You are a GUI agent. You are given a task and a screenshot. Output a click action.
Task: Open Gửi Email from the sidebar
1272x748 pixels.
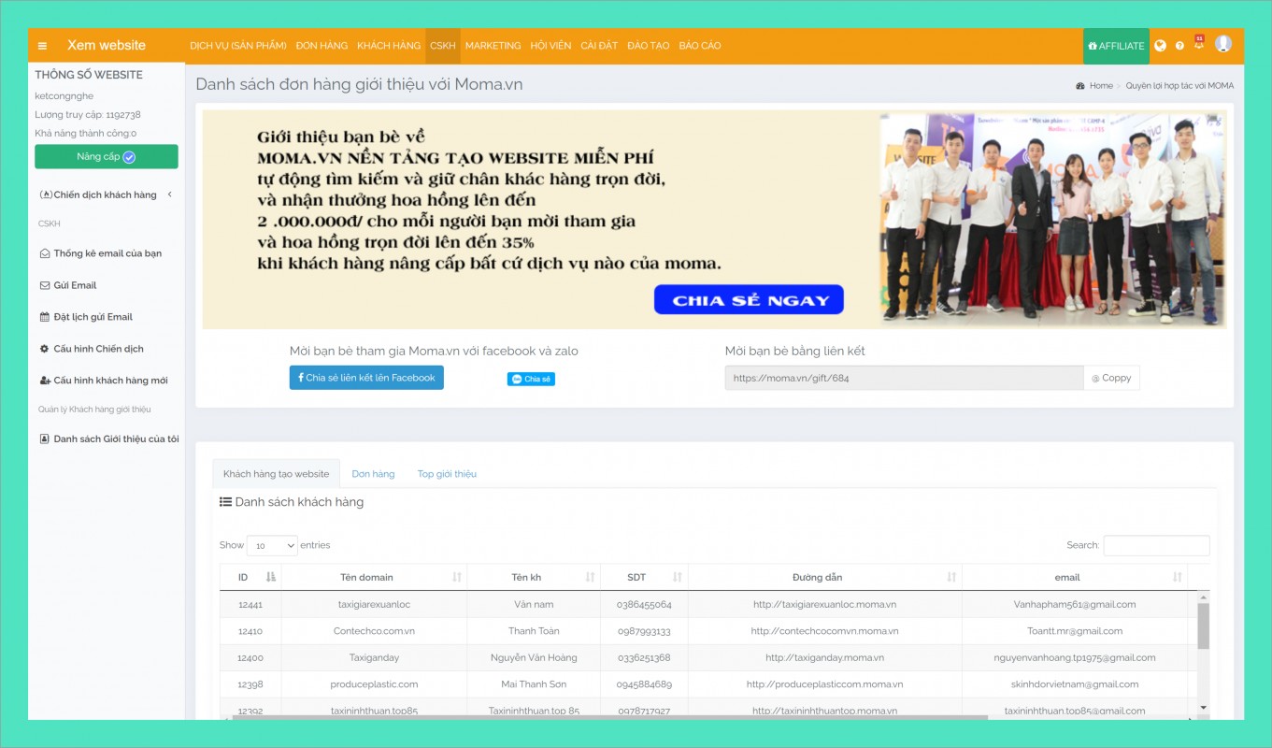tap(75, 285)
